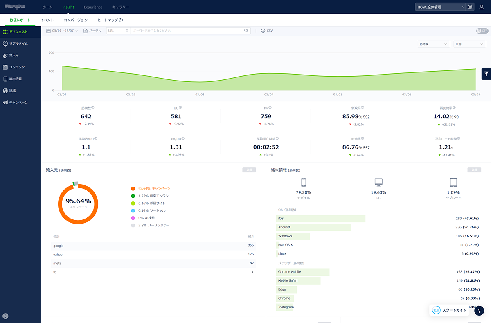Open the HOW_全体管理 site selector
Image resolution: width=491 pixels, height=323 pixels.
(x=440, y=7)
